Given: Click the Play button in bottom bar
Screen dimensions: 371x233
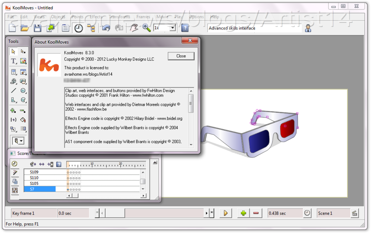Looking at the screenshot, I should (x=226, y=213).
